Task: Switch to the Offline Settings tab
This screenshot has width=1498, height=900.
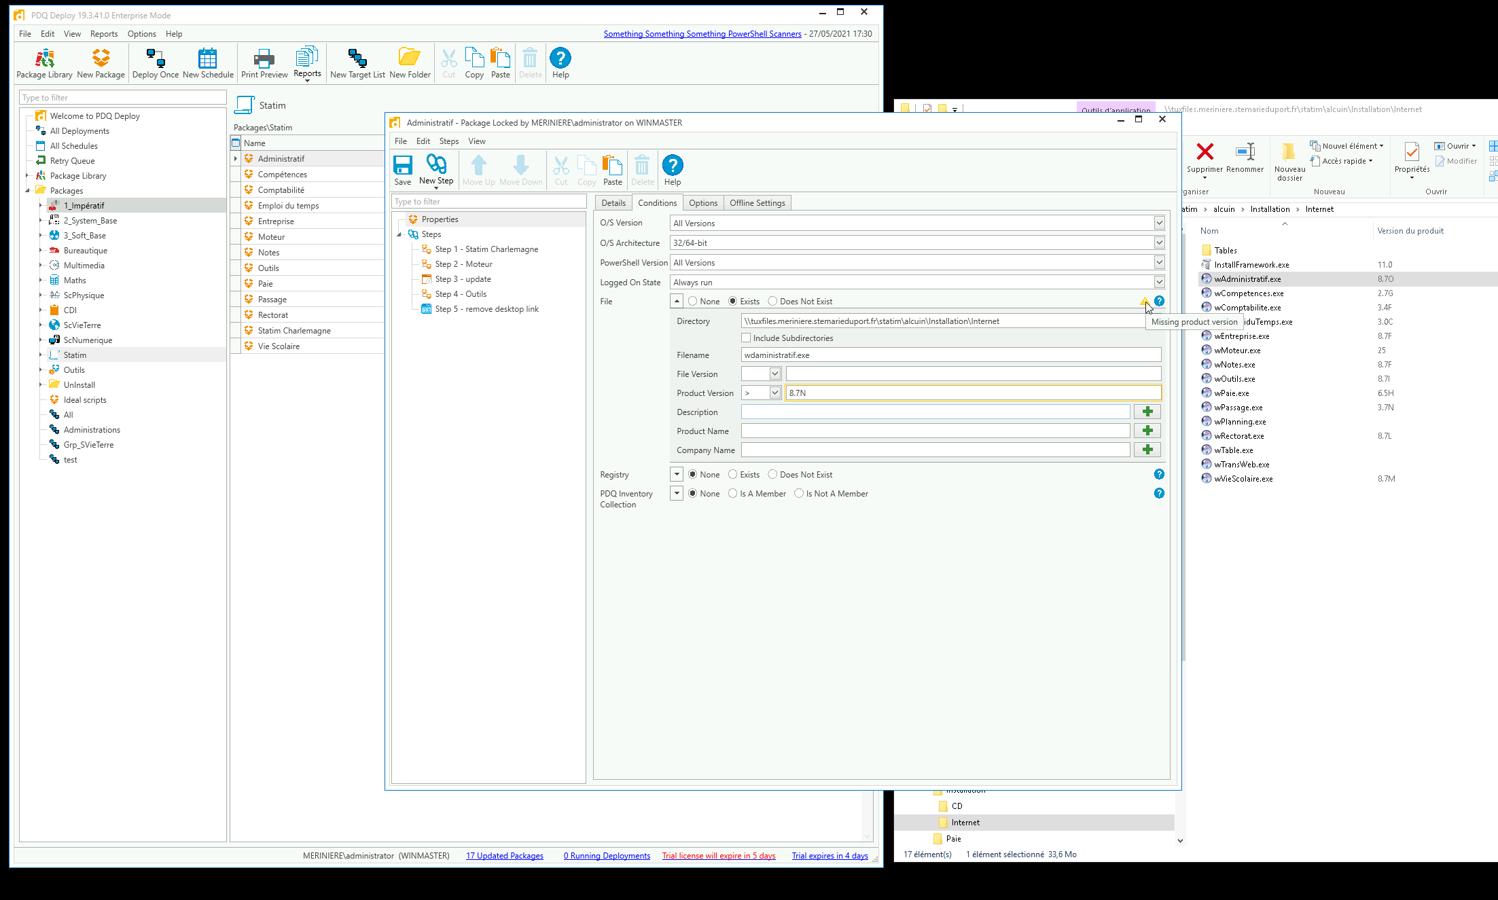Action: (x=757, y=202)
